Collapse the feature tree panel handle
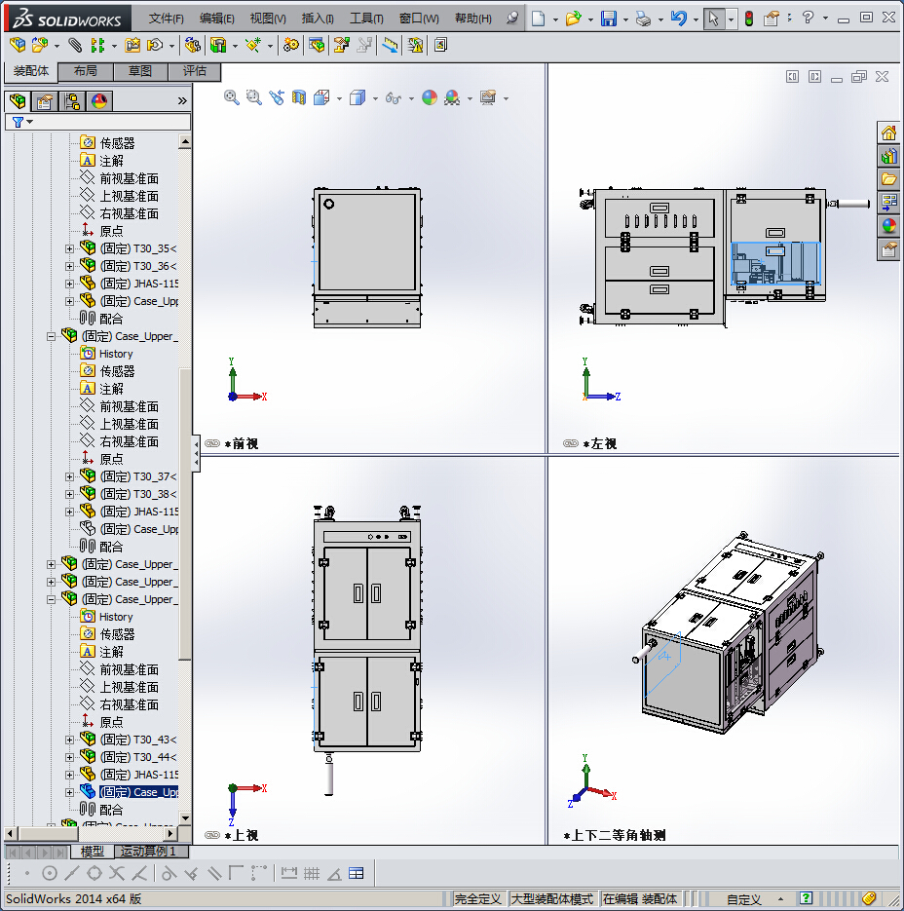Screen dimensions: 904x911 coord(197,453)
